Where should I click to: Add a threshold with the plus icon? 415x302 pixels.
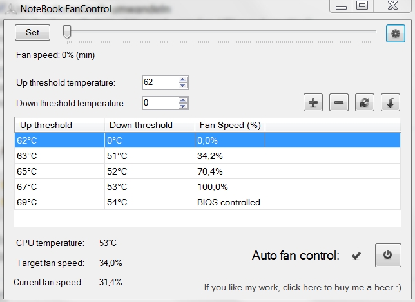click(313, 102)
